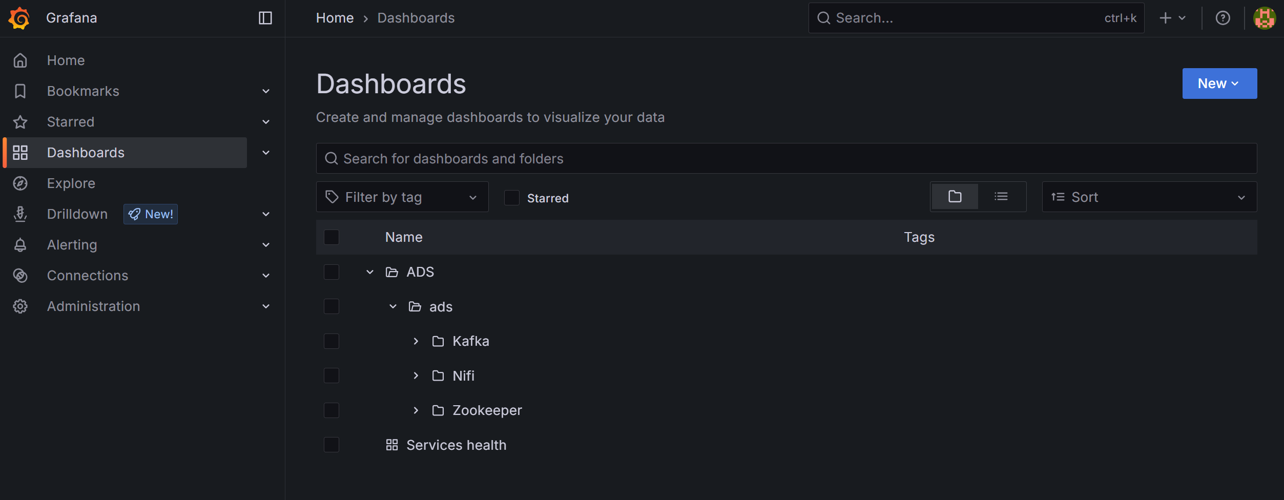Expand the Zookeeper folder chevron
This screenshot has height=500, width=1284.
click(x=416, y=410)
